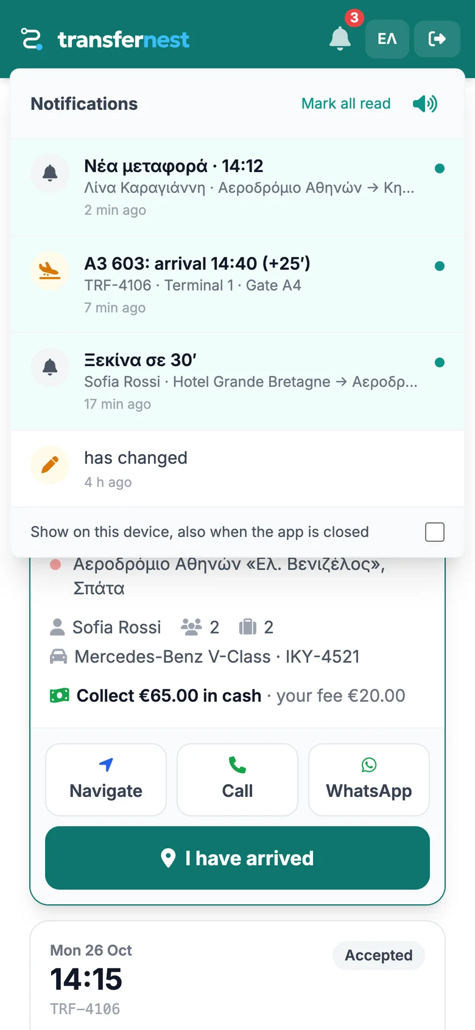This screenshot has width=475, height=1030.
Task: Open the 14:15 TRF-4106 transfer card
Action: 237,976
